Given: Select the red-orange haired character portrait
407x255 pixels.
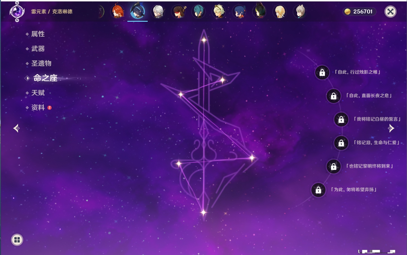Looking at the screenshot, I should point(118,12).
